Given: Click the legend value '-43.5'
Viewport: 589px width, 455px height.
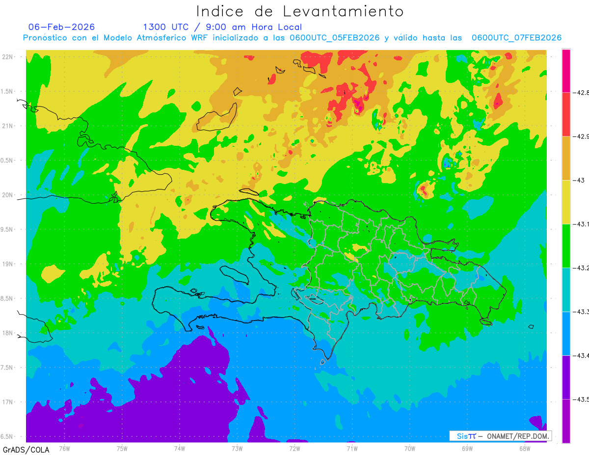Looking at the screenshot, I should pos(580,400).
